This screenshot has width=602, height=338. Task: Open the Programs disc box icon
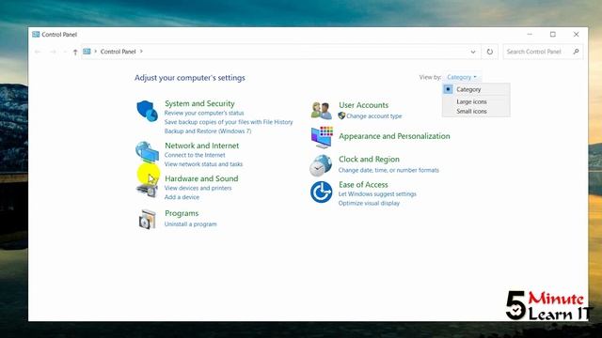pos(148,219)
